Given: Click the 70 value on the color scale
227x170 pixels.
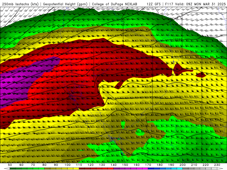Looking at the screenshot, I should (33, 165).
